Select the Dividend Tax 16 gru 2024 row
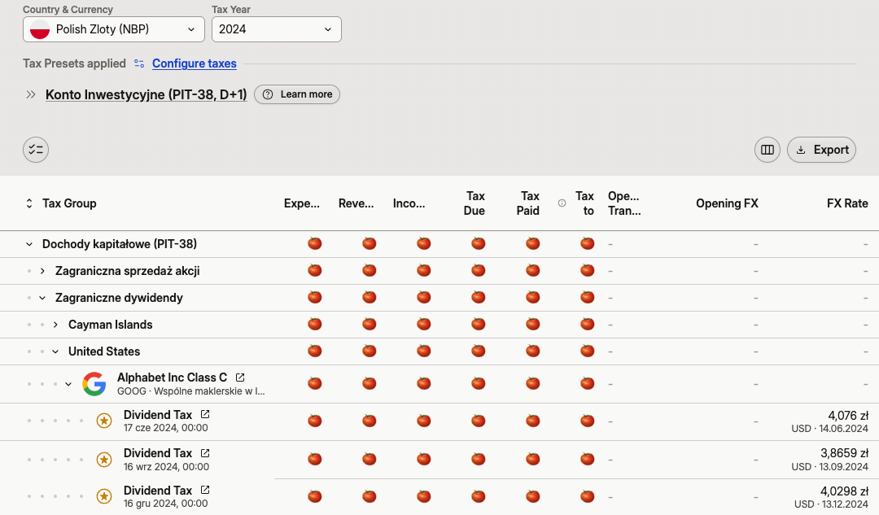The width and height of the screenshot is (879, 515). pos(439,496)
